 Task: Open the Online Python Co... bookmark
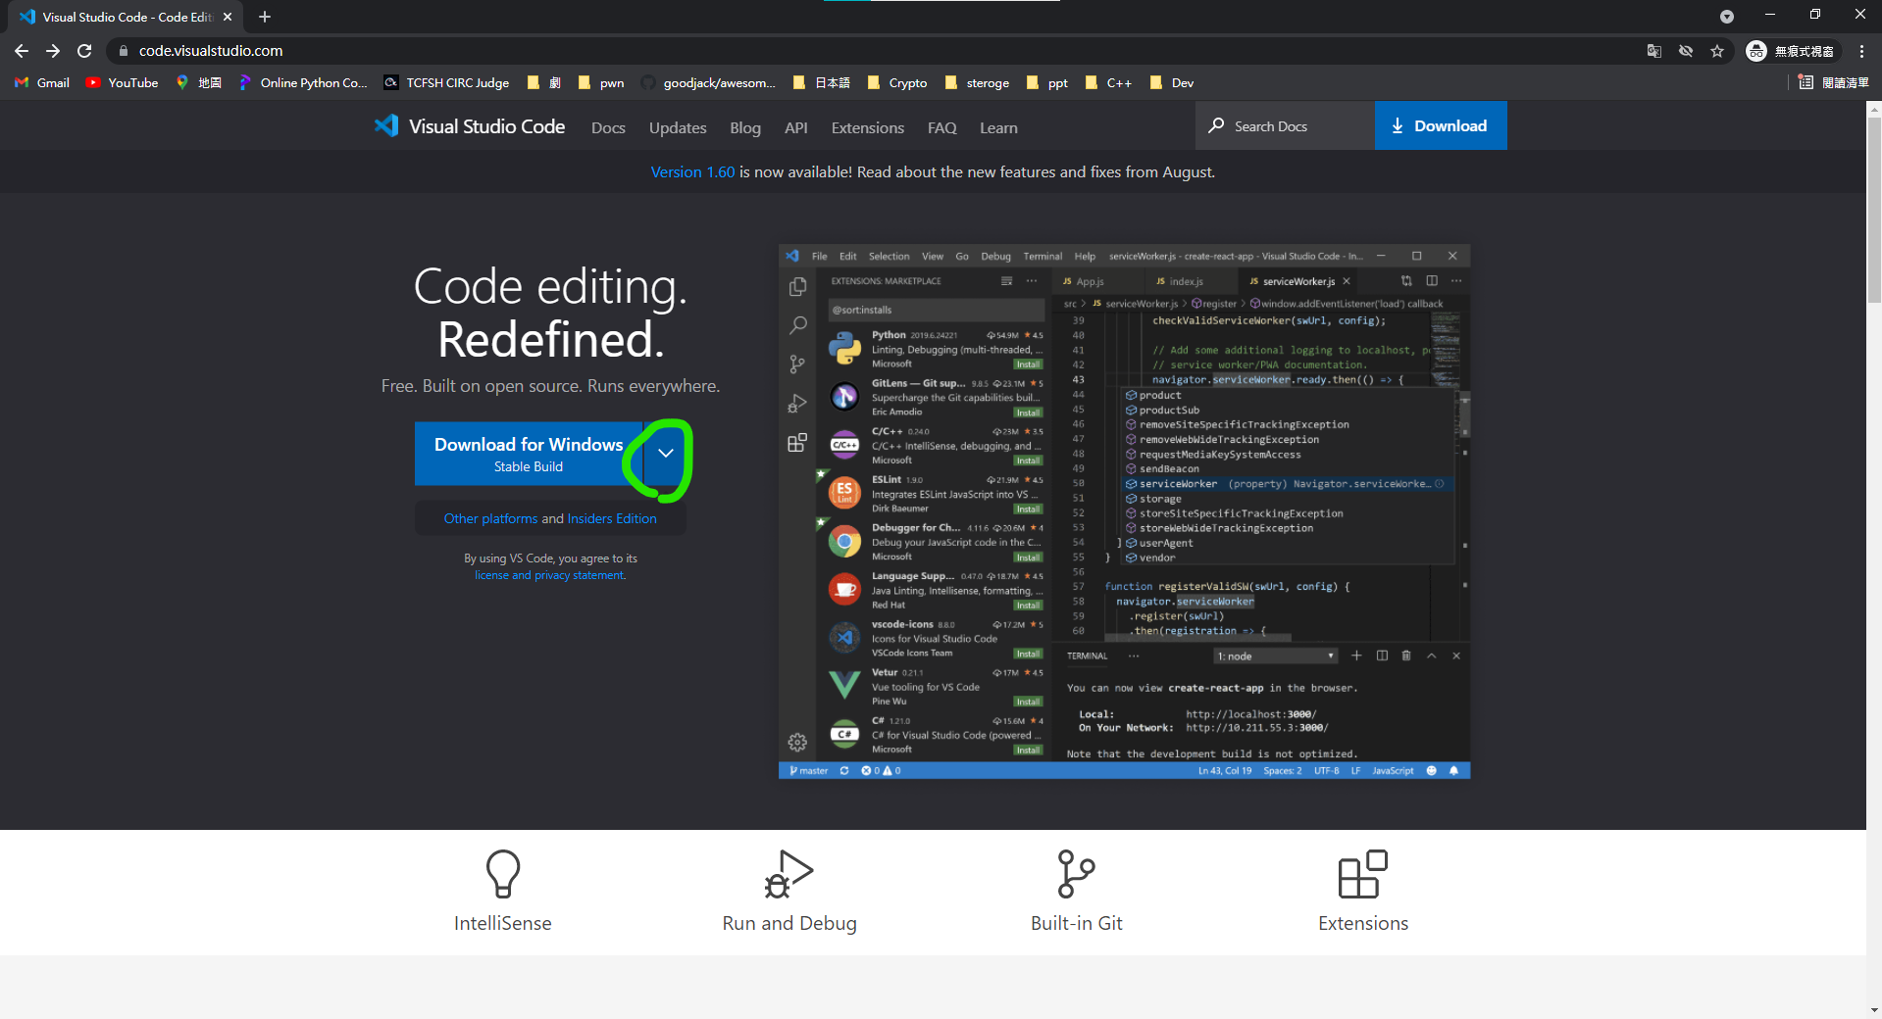pyautogui.click(x=303, y=83)
